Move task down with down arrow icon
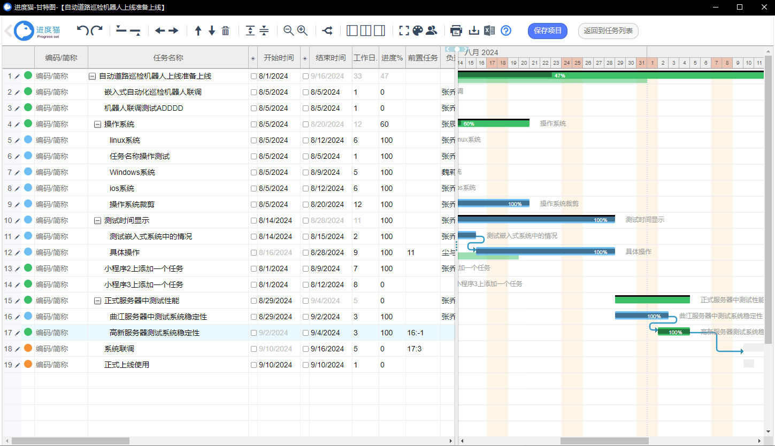This screenshot has height=446, width=775. [x=212, y=30]
